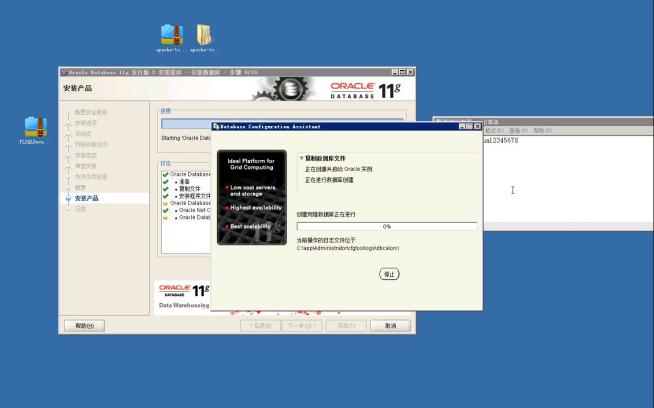Open the 格式(O) menu in Notepad
The height and width of the screenshot is (408, 654).
pyautogui.click(x=493, y=131)
